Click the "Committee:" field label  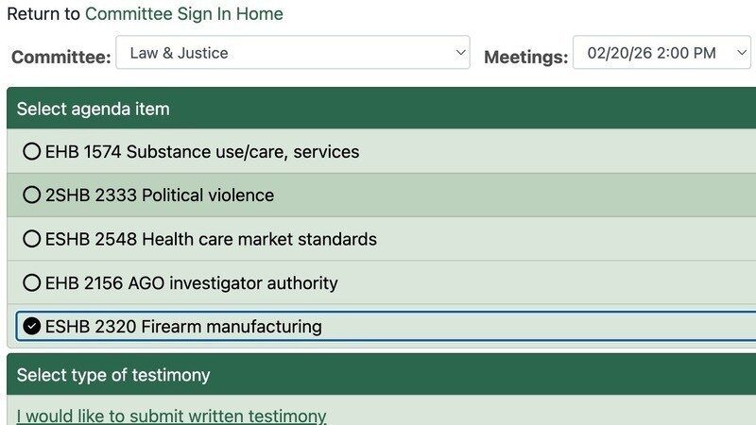[x=59, y=57]
